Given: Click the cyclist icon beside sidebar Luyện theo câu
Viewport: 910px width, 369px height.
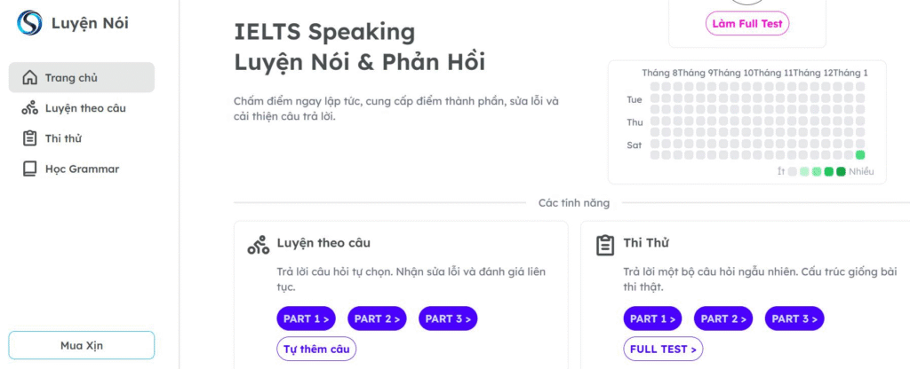Looking at the screenshot, I should (29, 108).
